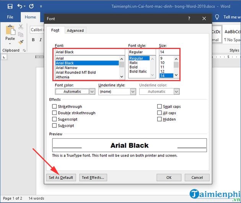Check the Subscript option
The height and width of the screenshot is (203, 241).
pos(54,125)
